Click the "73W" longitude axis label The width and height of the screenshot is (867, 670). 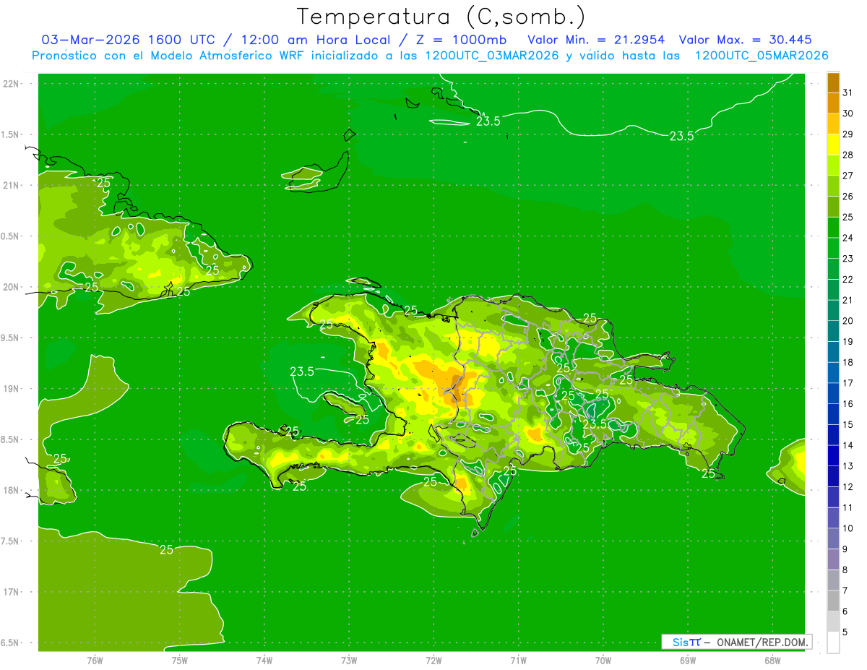[x=349, y=661]
